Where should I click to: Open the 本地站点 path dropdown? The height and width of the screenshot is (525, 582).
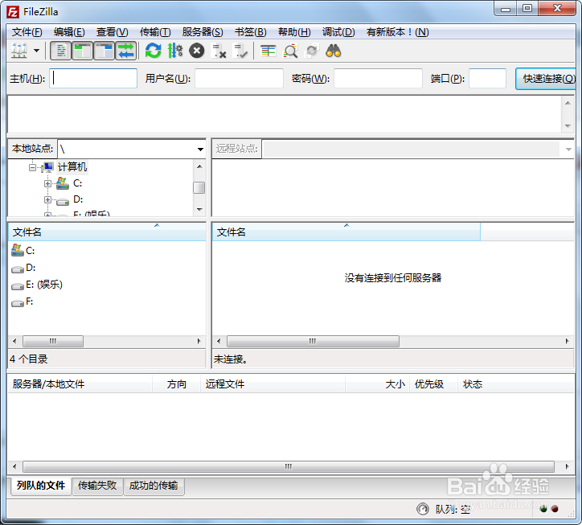click(200, 150)
